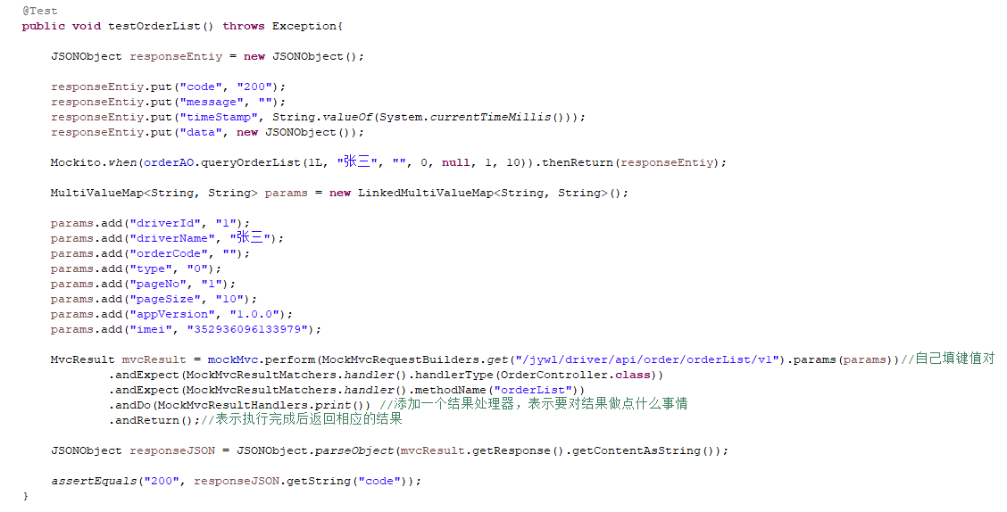Image resolution: width=1007 pixels, height=512 pixels.
Task: Click the "orderList" methodName argument
Action: 532,390
